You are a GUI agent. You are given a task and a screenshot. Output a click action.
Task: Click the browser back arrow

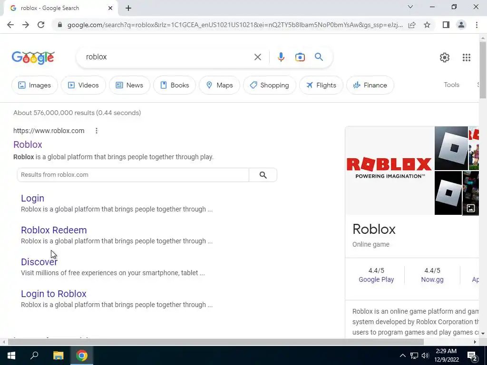pyautogui.click(x=10, y=25)
